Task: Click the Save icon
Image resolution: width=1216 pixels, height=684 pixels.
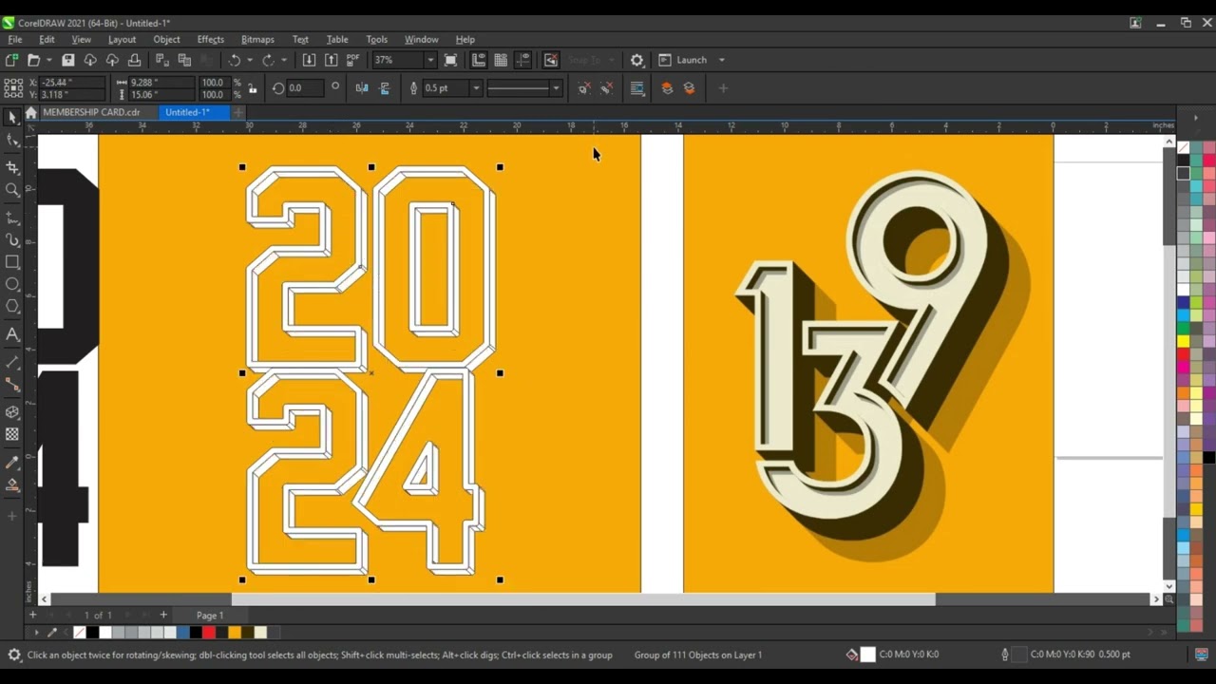Action: (x=68, y=60)
